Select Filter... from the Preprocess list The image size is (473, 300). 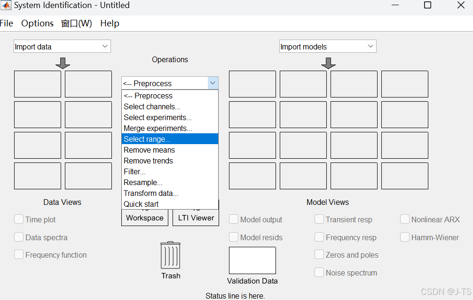pos(170,171)
